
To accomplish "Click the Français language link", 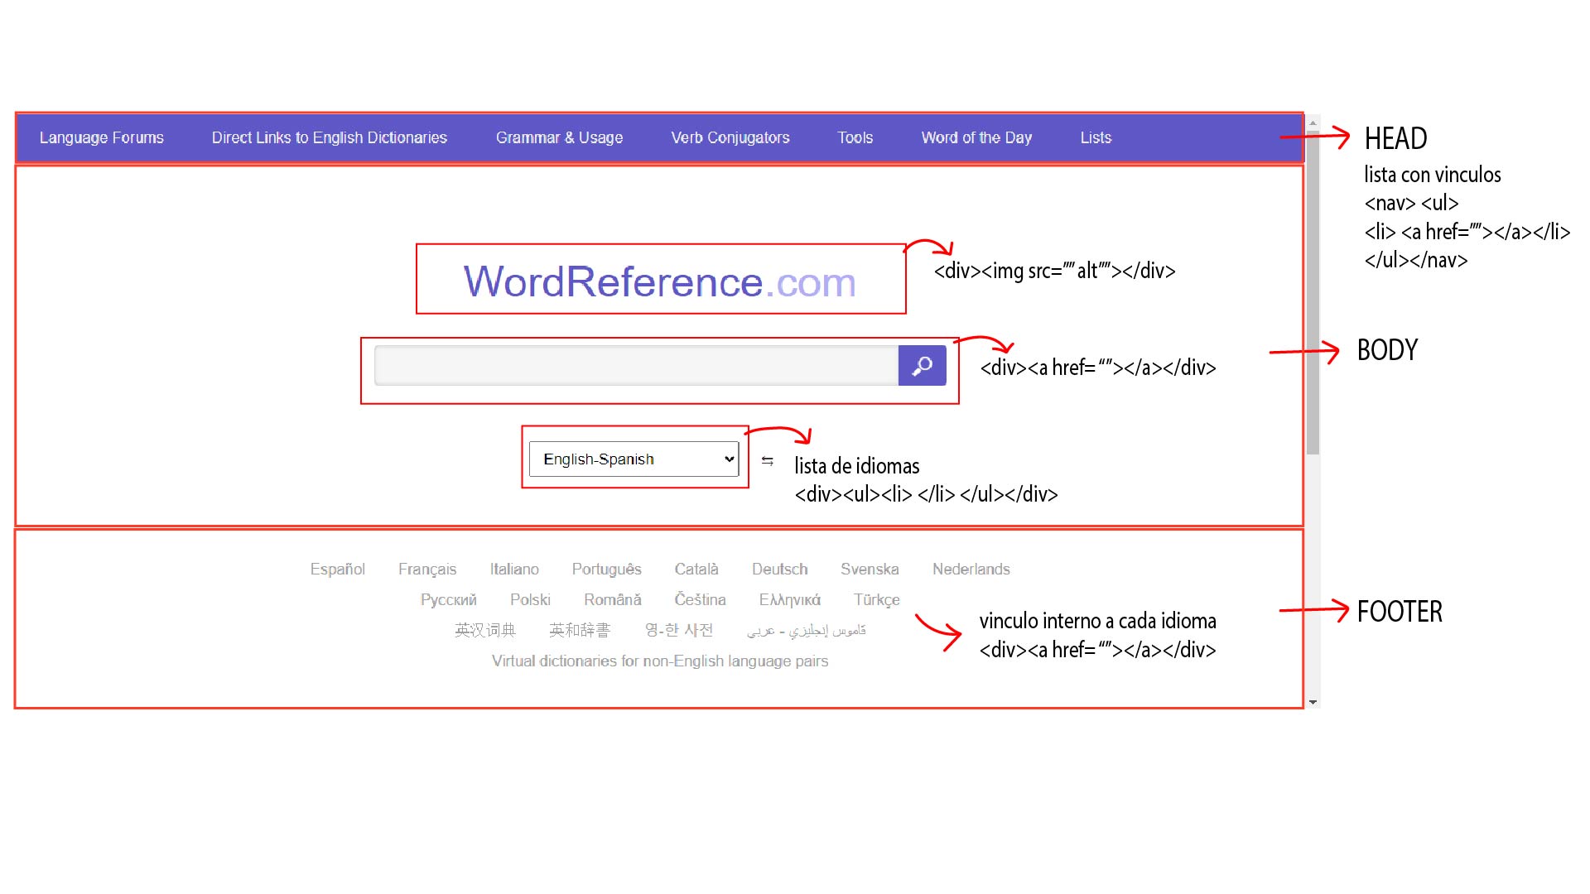I will pyautogui.click(x=426, y=570).
